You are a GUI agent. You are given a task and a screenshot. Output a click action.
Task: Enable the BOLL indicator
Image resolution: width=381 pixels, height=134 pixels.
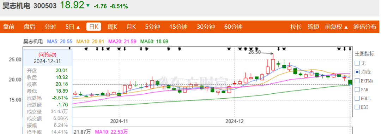pos(357,98)
